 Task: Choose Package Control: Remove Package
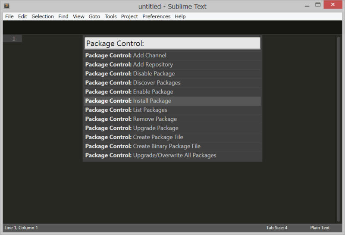(172, 119)
